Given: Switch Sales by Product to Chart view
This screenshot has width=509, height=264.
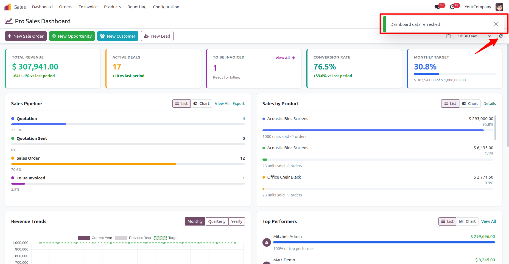Looking at the screenshot, I should point(470,104).
